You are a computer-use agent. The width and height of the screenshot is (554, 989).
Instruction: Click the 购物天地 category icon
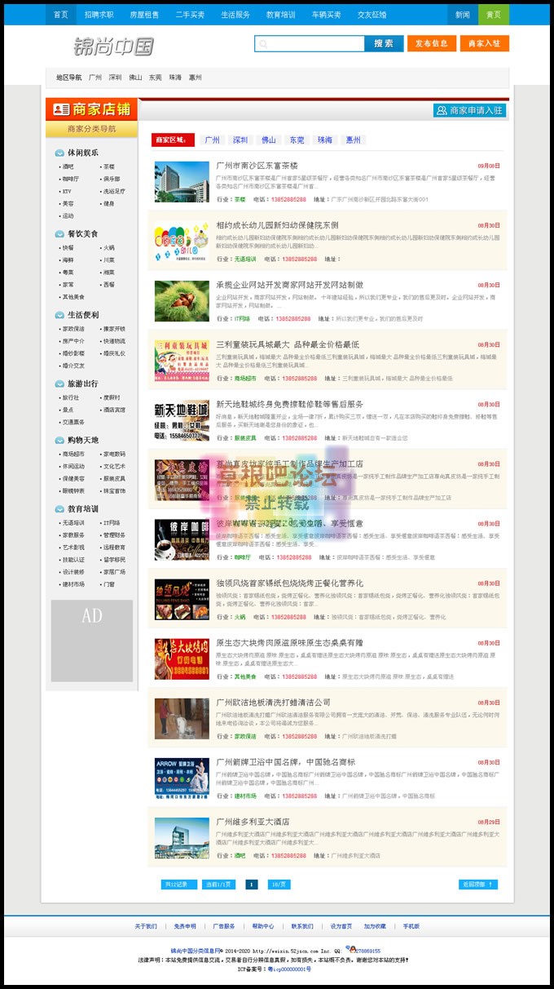pos(59,440)
